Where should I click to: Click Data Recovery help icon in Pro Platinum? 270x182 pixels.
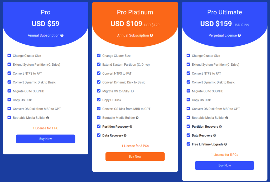tap(125, 136)
